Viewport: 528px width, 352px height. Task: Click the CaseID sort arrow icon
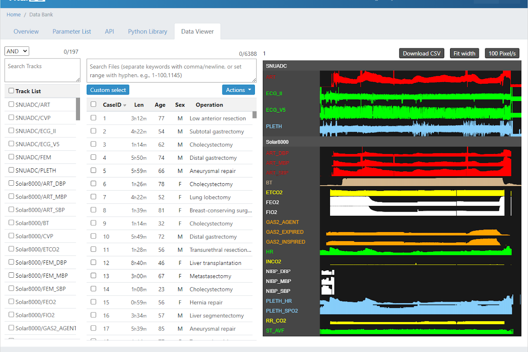pos(125,105)
